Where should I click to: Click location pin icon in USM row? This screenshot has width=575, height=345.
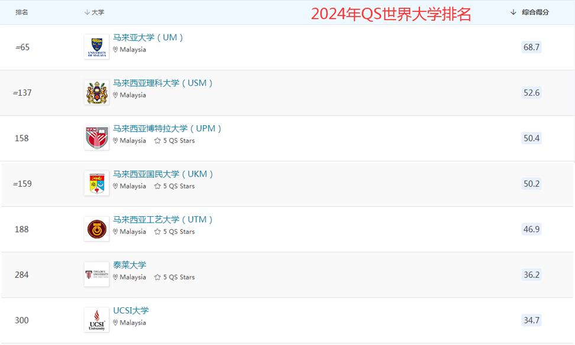115,95
